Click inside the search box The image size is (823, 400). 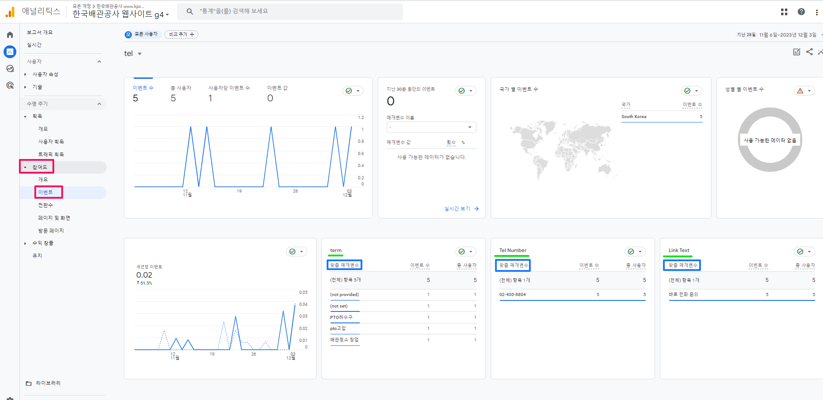click(x=290, y=11)
